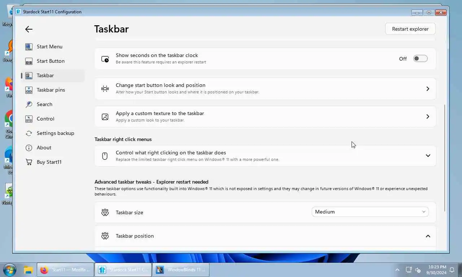Open the Windows Start orb

(x=9, y=269)
